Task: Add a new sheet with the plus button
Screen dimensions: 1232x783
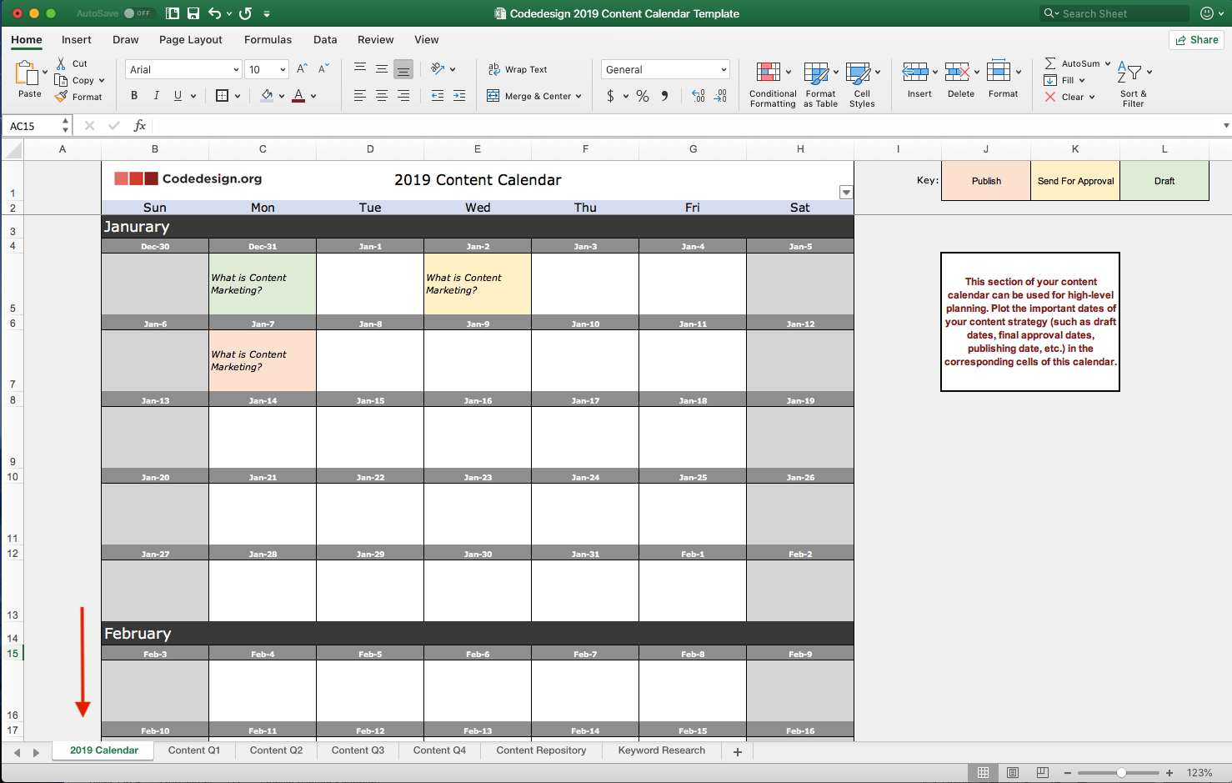Action: coord(737,751)
